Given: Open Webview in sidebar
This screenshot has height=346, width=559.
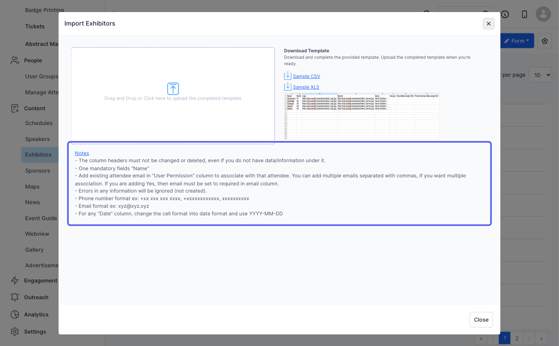Looking at the screenshot, I should (x=37, y=234).
